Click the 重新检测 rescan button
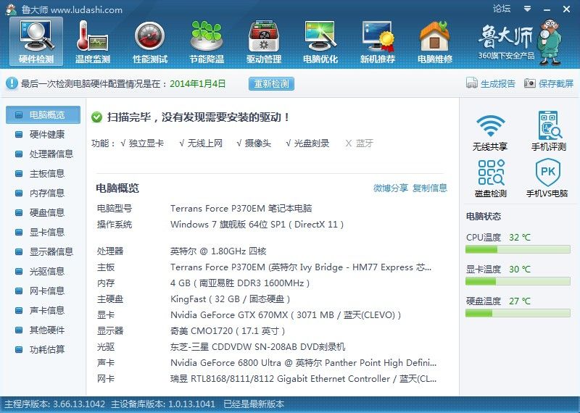Image resolution: width=580 pixels, height=413 pixels. click(271, 83)
